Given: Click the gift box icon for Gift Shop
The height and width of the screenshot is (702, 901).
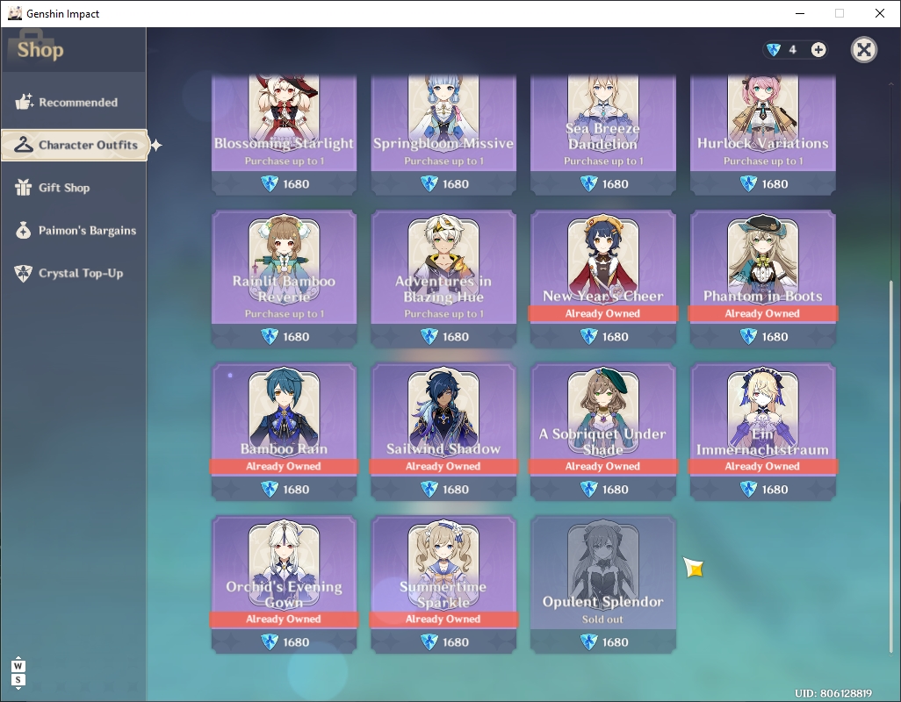Looking at the screenshot, I should click(x=24, y=188).
